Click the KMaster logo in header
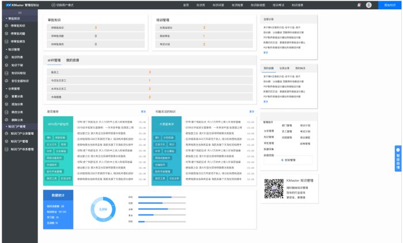Screen dimensions: 403x243 7,5
